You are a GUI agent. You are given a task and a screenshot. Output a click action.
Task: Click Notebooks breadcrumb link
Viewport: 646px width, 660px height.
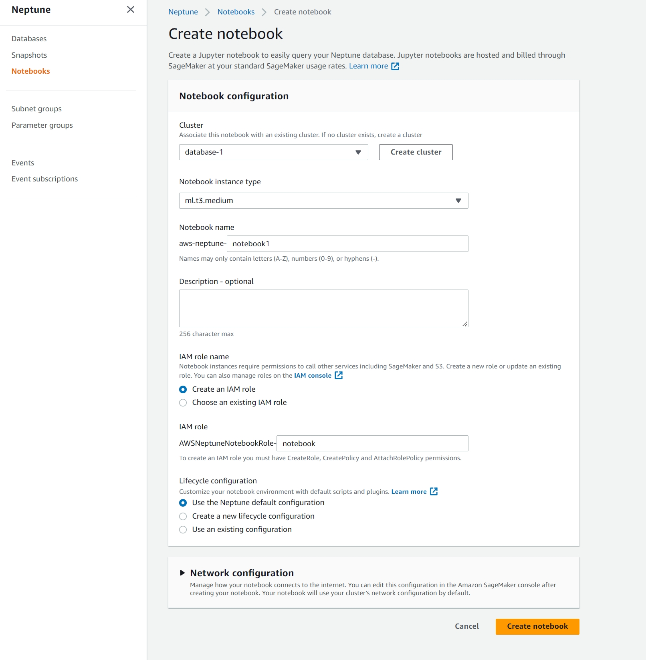pyautogui.click(x=236, y=12)
